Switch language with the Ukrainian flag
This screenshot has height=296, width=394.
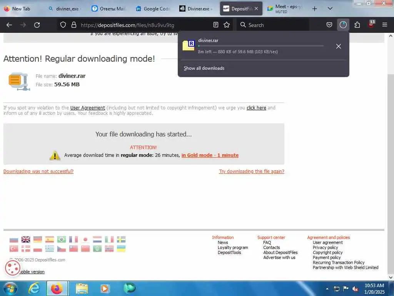(x=121, y=249)
